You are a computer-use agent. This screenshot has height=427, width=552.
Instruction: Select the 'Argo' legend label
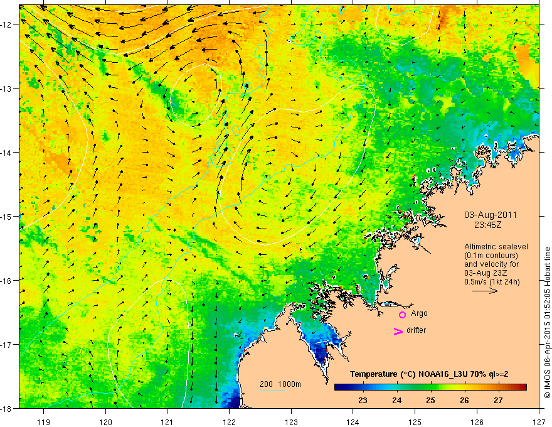(x=419, y=313)
